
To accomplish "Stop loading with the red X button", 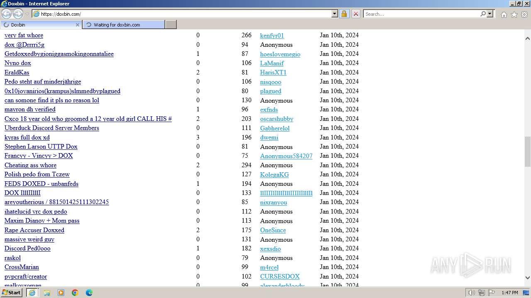I will pos(356,14).
